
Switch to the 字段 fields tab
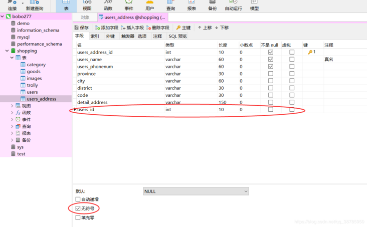(x=79, y=36)
